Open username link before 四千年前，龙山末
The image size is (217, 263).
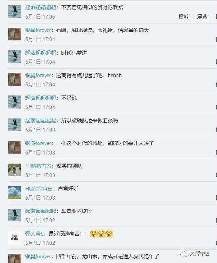[38, 256]
